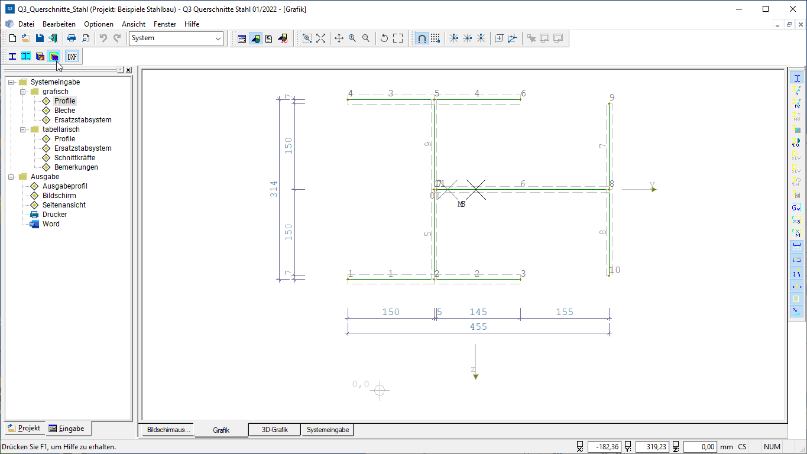Toggle the I-profile icon in right sidebar
This screenshot has height=454, width=807.
(x=796, y=78)
